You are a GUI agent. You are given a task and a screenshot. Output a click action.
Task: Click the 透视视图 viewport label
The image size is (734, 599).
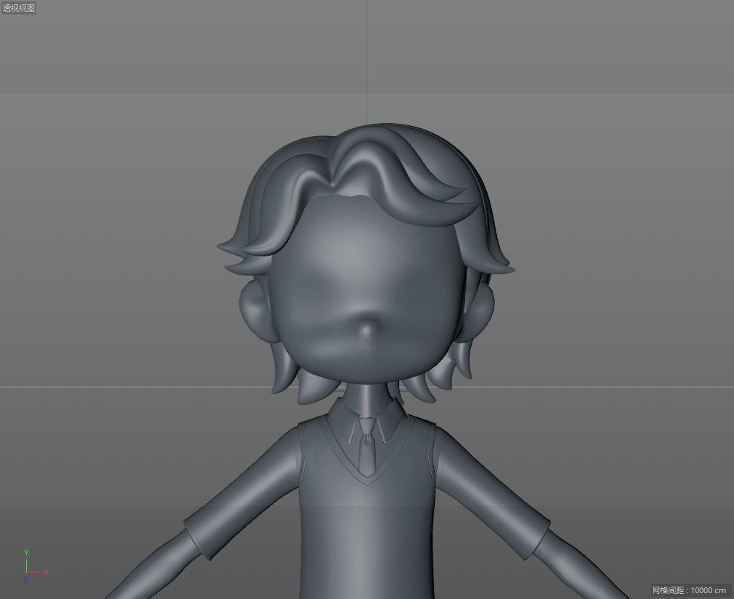click(17, 7)
